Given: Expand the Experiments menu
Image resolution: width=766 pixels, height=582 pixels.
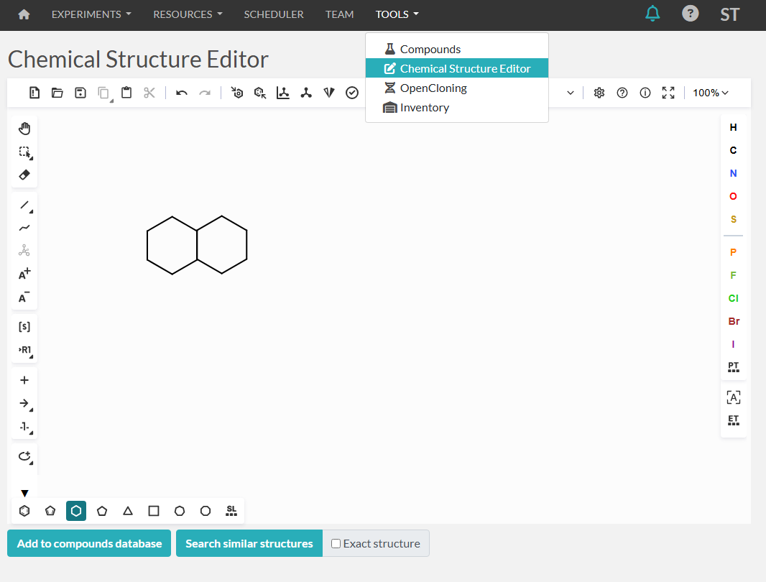Looking at the screenshot, I should pyautogui.click(x=91, y=14).
